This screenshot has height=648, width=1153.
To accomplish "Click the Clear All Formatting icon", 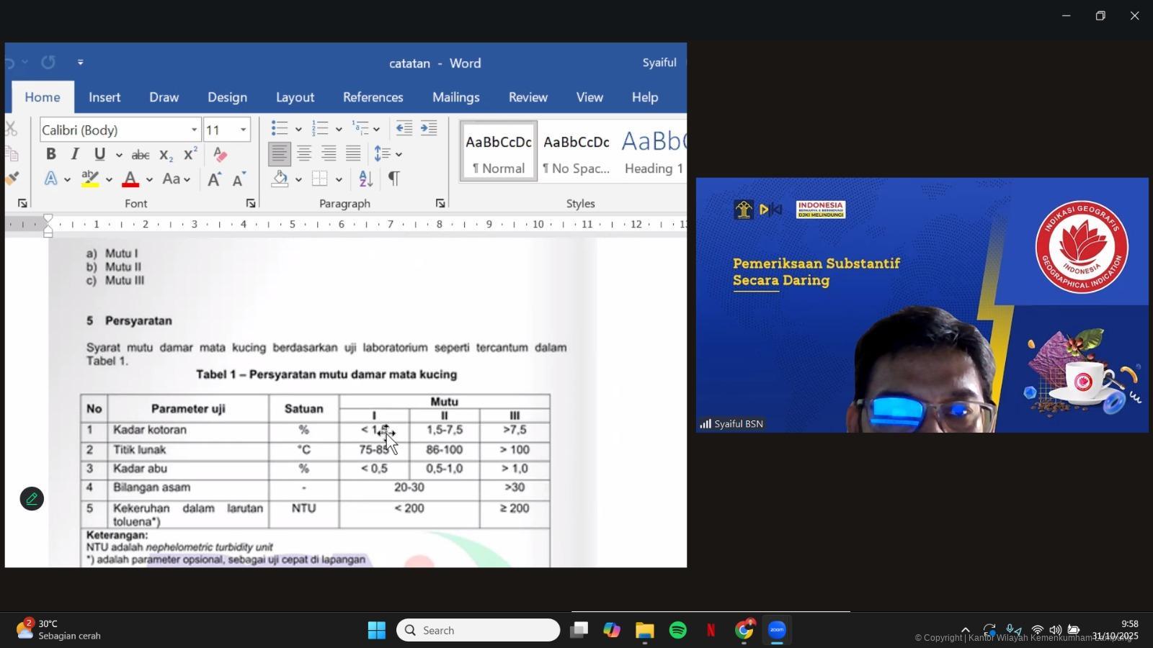I will point(221,154).
